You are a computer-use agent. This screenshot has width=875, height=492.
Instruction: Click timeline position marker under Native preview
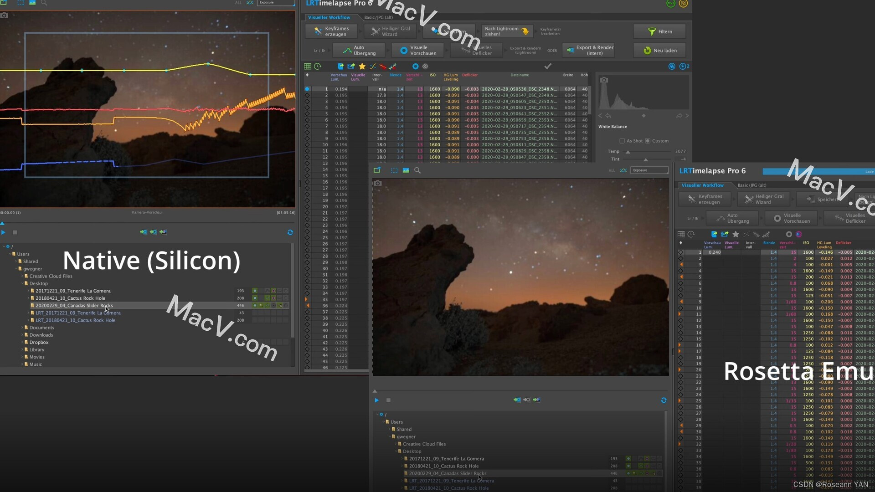[2, 223]
